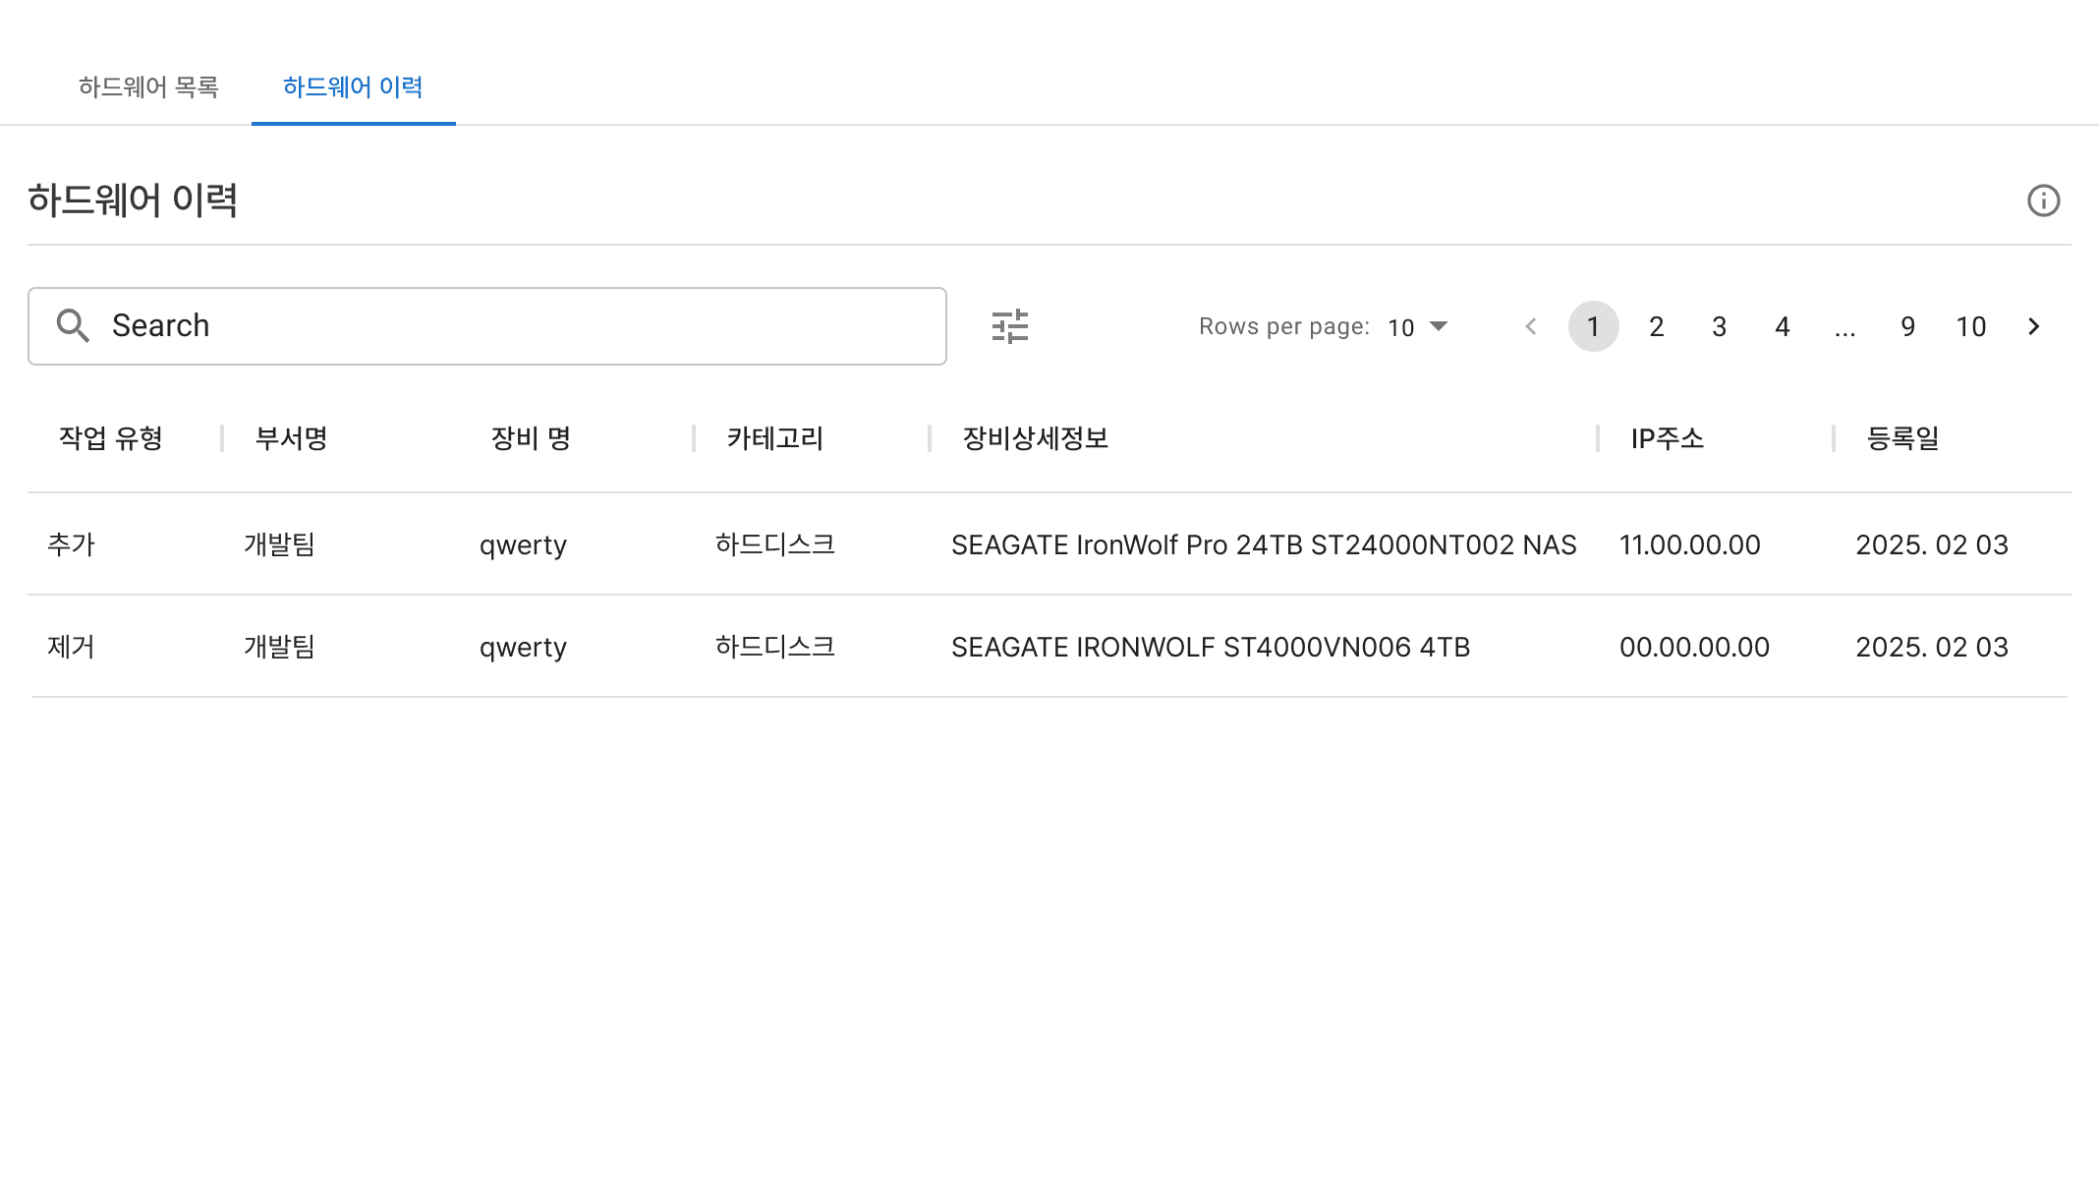Select the 제거 SEAGATE IRONWOLF row
Viewport: 2099px width, 1201px height.
coord(983,647)
